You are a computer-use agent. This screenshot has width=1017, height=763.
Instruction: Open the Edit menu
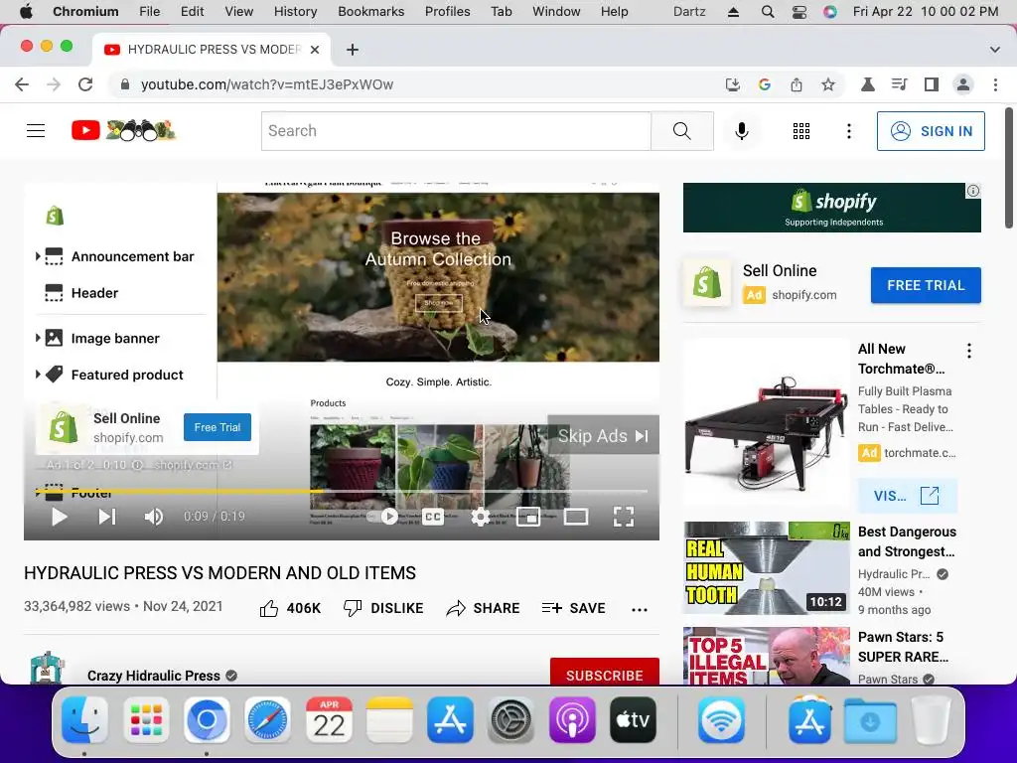point(192,11)
